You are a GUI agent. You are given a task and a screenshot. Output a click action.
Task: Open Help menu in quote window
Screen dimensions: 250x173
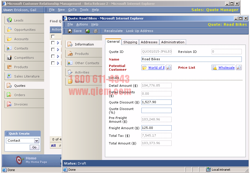[x=95, y=24]
